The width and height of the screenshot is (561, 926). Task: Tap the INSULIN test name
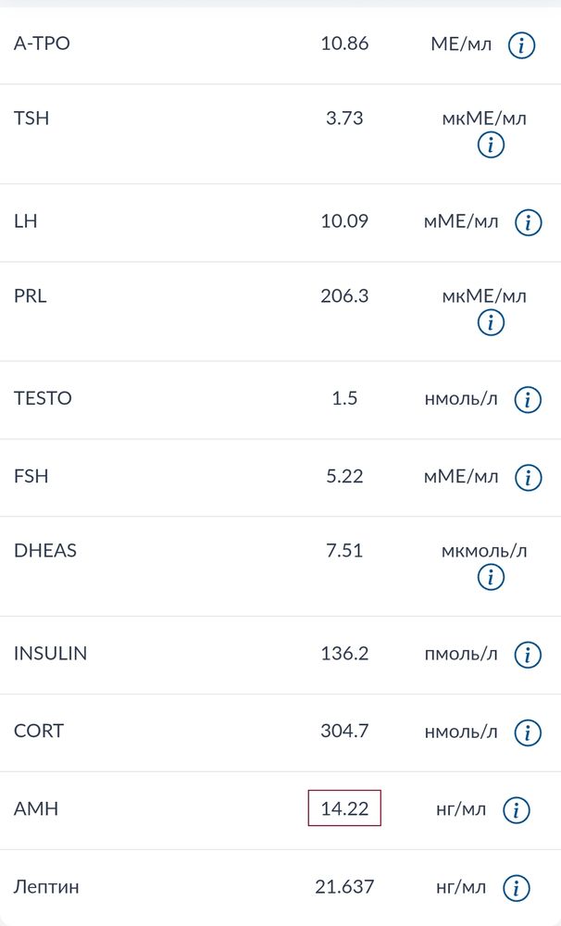(x=50, y=653)
